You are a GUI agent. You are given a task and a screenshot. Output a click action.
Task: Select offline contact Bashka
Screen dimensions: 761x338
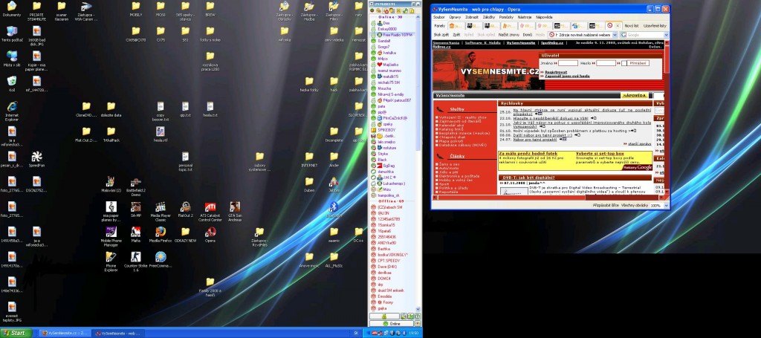click(x=383, y=249)
